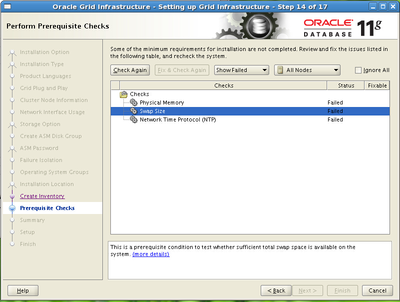The height and width of the screenshot is (302, 400).
Task: Click the window menu icon in title bar
Action: (x=7, y=6)
